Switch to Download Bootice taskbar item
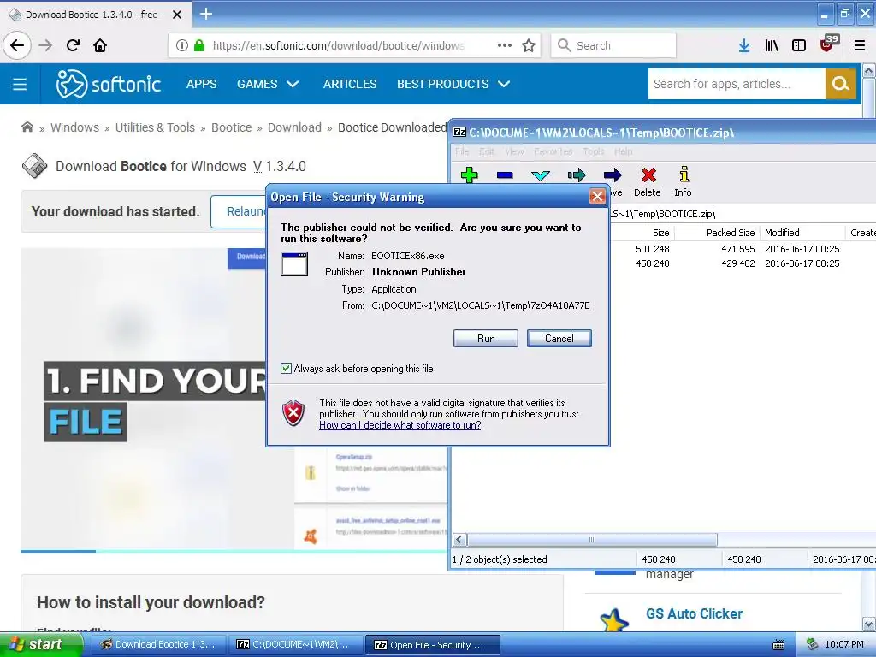Viewport: 876px width, 657px height. [158, 645]
